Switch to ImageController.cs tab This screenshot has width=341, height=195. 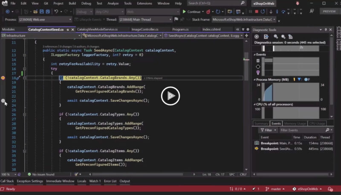(145, 29)
